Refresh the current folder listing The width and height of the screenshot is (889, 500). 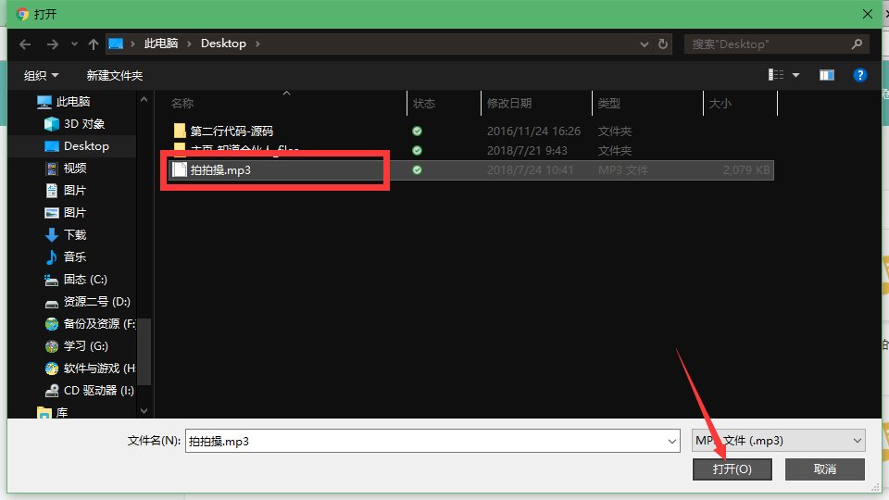663,44
